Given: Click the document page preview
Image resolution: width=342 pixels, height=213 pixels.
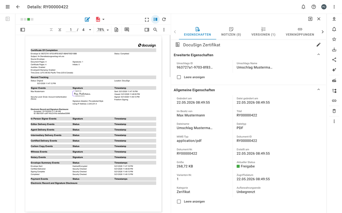Looking at the screenshot, I should coord(94,124).
